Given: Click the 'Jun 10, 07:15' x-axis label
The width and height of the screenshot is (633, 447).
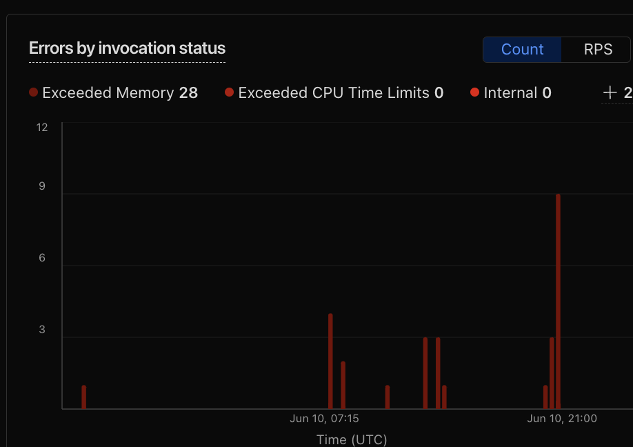Looking at the screenshot, I should [324, 419].
